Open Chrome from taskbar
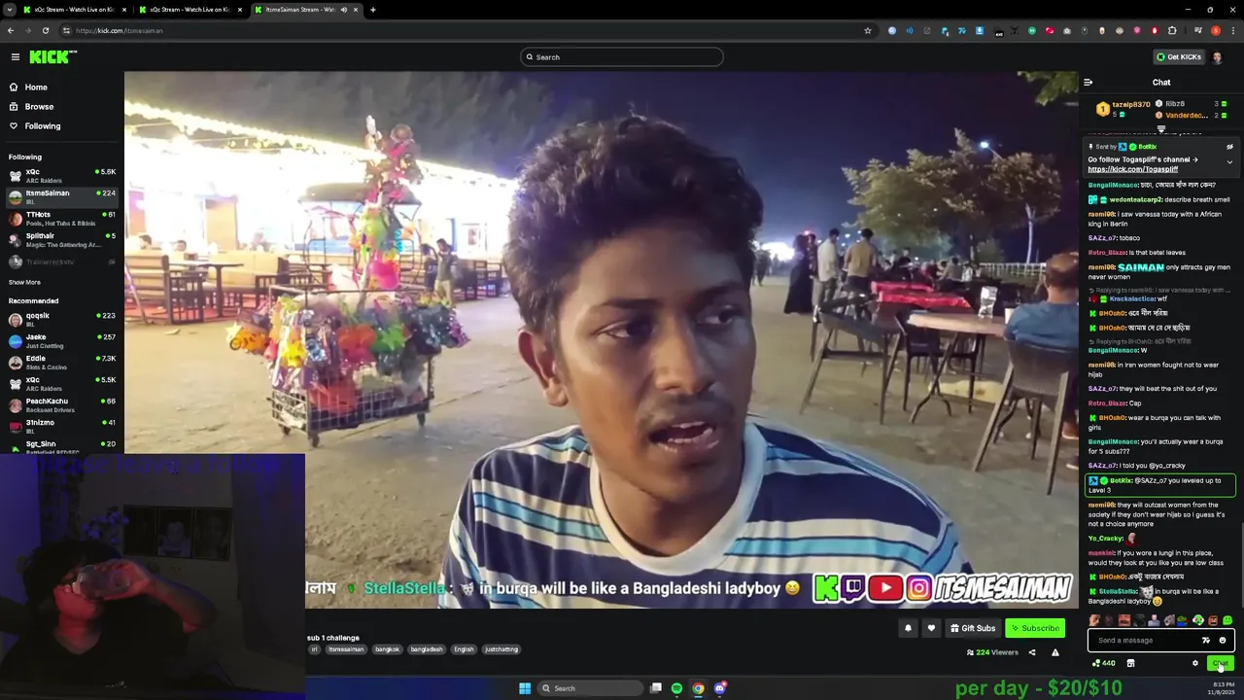Image resolution: width=1244 pixels, height=700 pixels. pyautogui.click(x=698, y=688)
